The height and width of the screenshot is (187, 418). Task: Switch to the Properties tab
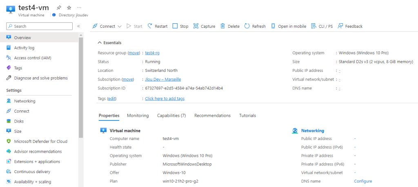coord(109,116)
